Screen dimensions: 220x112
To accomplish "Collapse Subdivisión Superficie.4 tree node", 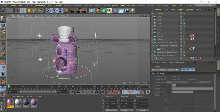I will [153, 42].
